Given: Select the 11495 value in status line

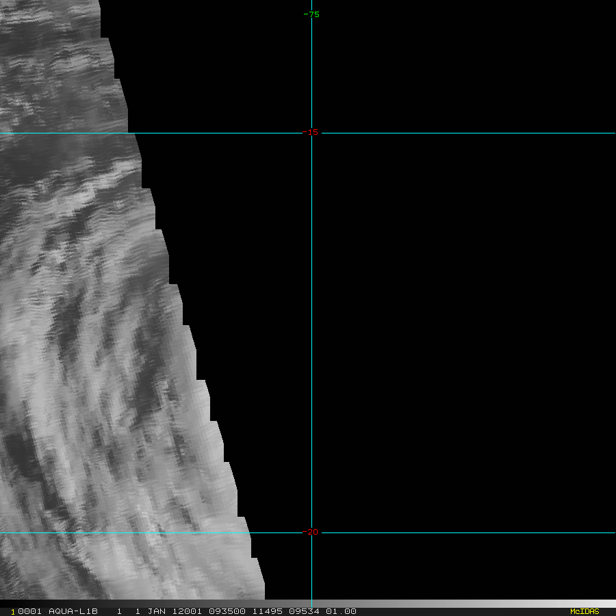Looking at the screenshot, I should (x=266, y=611).
